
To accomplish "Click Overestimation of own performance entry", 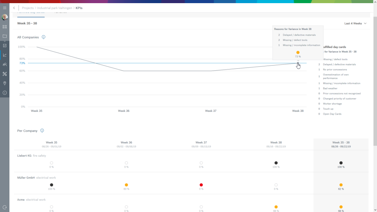I will pos(336,77).
